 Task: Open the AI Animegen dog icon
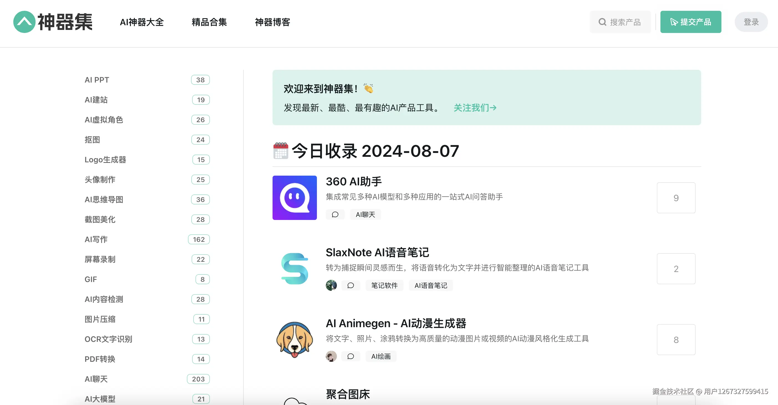tap(294, 340)
